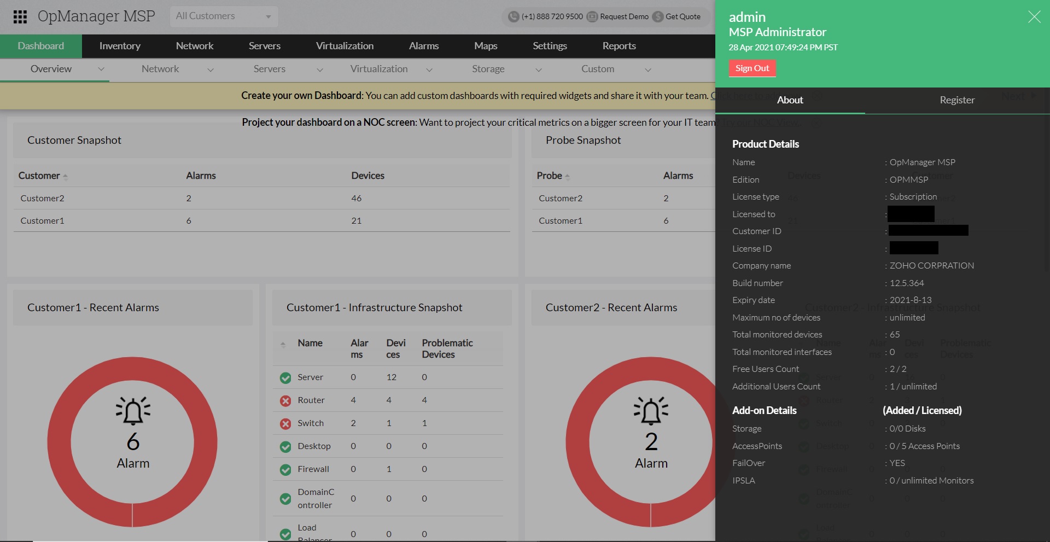Close the admin profile panel
Screen dimensions: 1050x542
point(1034,17)
